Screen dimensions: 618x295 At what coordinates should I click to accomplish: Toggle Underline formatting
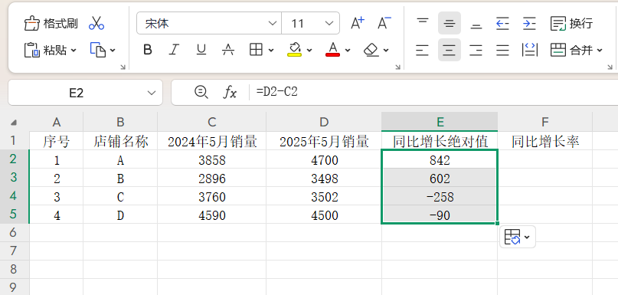click(x=201, y=50)
